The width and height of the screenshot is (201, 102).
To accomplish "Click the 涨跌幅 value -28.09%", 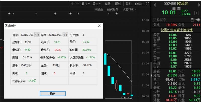I will click(86, 50).
